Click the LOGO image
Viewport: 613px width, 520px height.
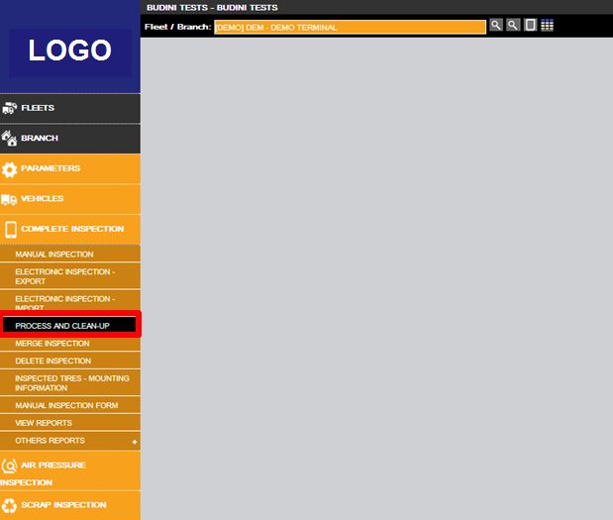pos(69,52)
